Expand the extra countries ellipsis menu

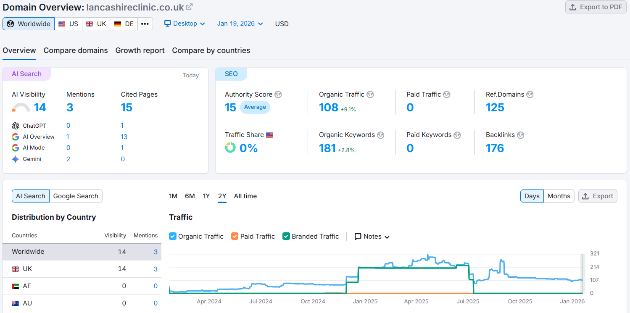tap(145, 24)
